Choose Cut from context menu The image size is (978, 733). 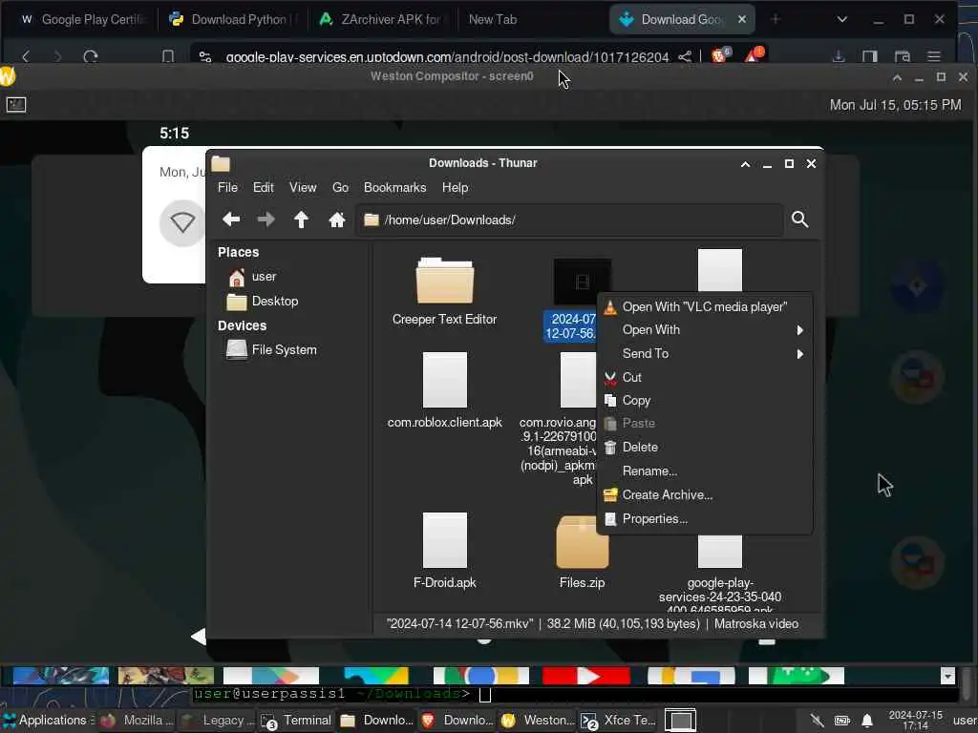tap(705, 377)
